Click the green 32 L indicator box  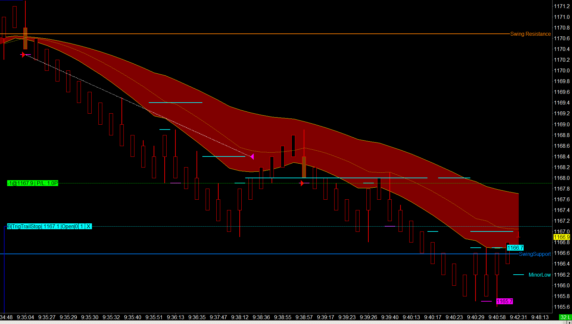click(565, 317)
